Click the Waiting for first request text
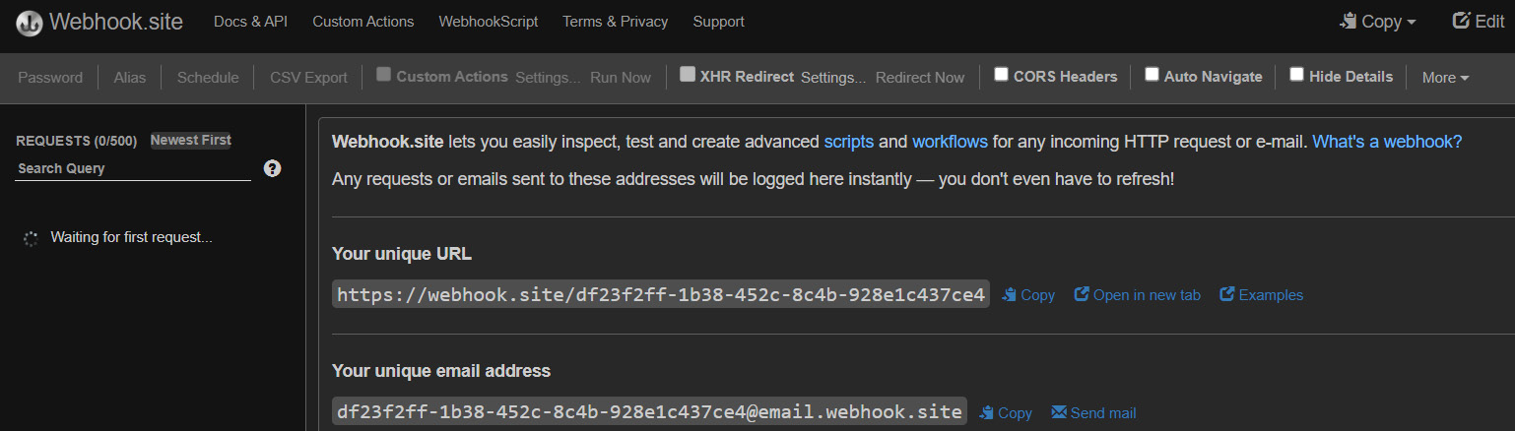Viewport: 1515px width, 431px height. click(132, 237)
